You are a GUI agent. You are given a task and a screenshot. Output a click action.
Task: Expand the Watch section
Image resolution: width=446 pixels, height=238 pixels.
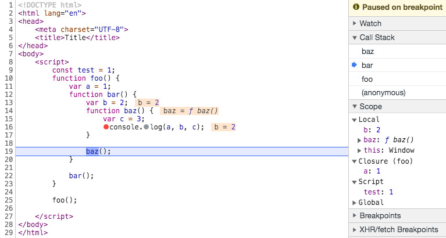pyautogui.click(x=354, y=23)
